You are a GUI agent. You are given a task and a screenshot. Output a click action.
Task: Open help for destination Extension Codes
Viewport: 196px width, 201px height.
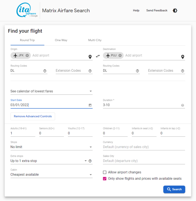point(183,71)
